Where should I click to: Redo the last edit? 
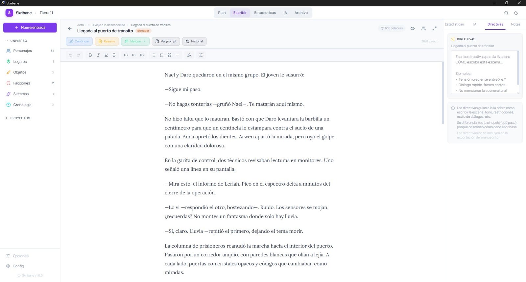tap(78, 55)
